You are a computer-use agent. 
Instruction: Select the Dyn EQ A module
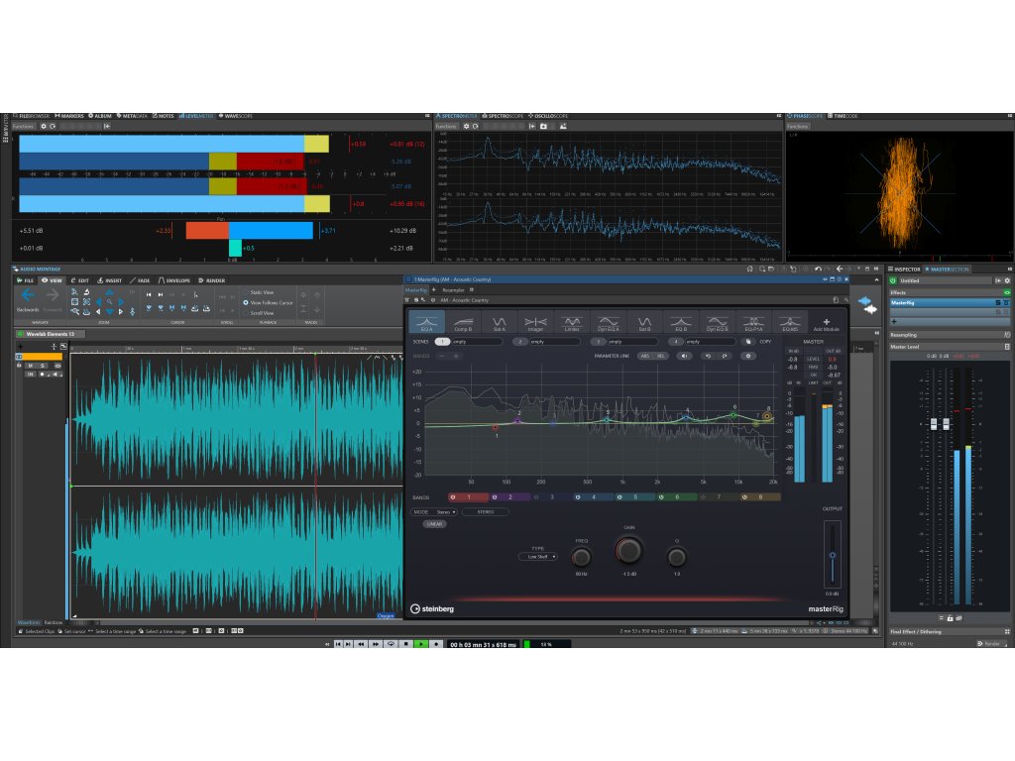click(x=608, y=323)
